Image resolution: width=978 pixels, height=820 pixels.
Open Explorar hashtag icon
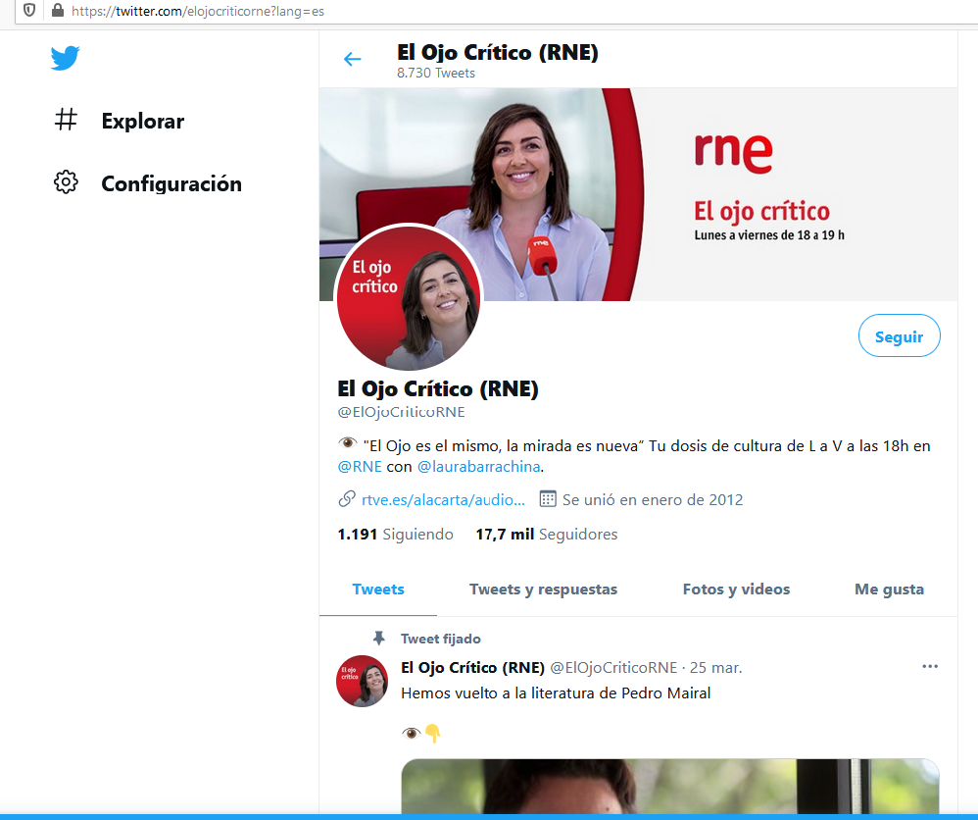(66, 120)
